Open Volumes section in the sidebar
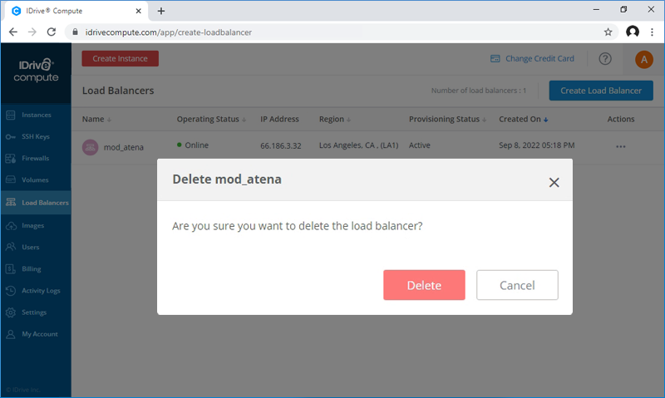Image resolution: width=665 pixels, height=398 pixels. pyautogui.click(x=36, y=179)
